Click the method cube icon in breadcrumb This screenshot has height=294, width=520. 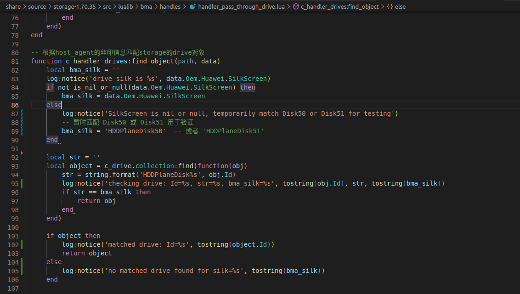click(296, 7)
